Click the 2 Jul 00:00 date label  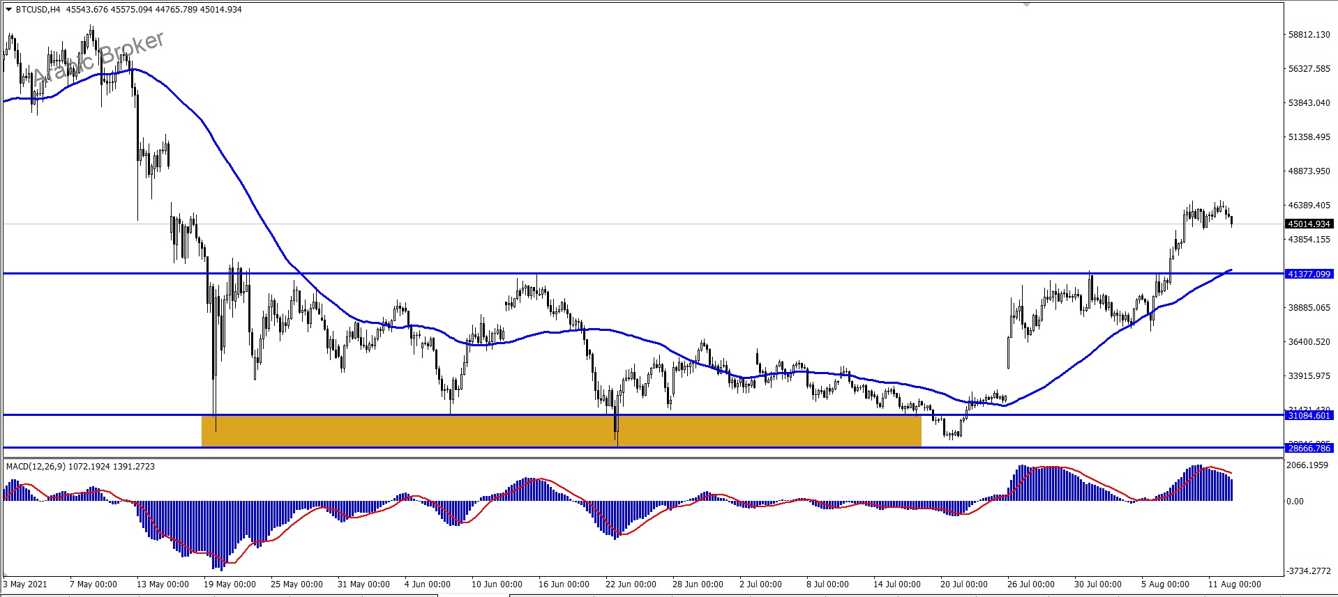click(x=760, y=584)
